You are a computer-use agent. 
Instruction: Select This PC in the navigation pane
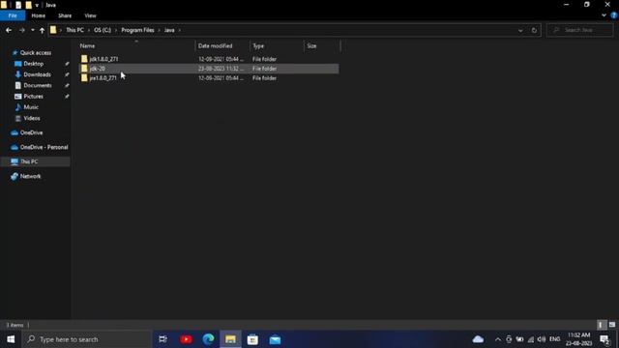[x=29, y=161]
